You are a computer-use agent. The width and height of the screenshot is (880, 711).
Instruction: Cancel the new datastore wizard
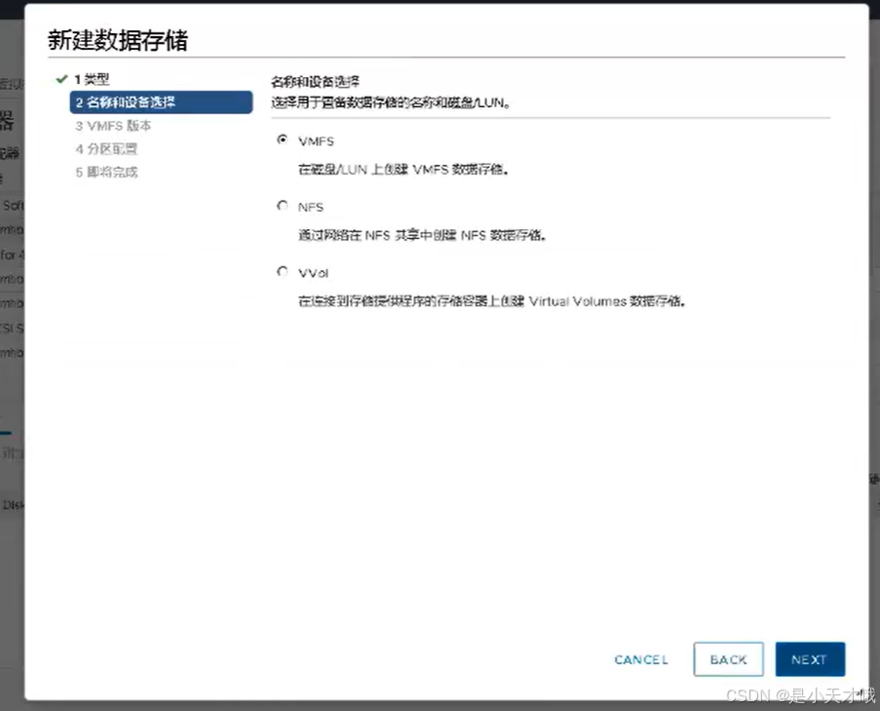[x=641, y=659]
